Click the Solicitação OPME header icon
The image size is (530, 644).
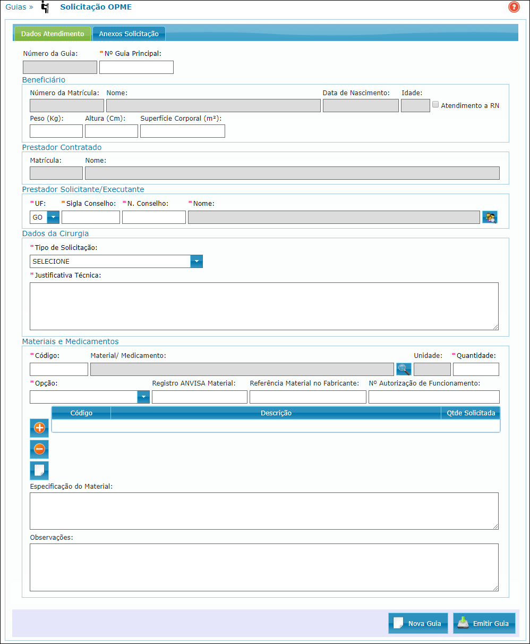[46, 7]
